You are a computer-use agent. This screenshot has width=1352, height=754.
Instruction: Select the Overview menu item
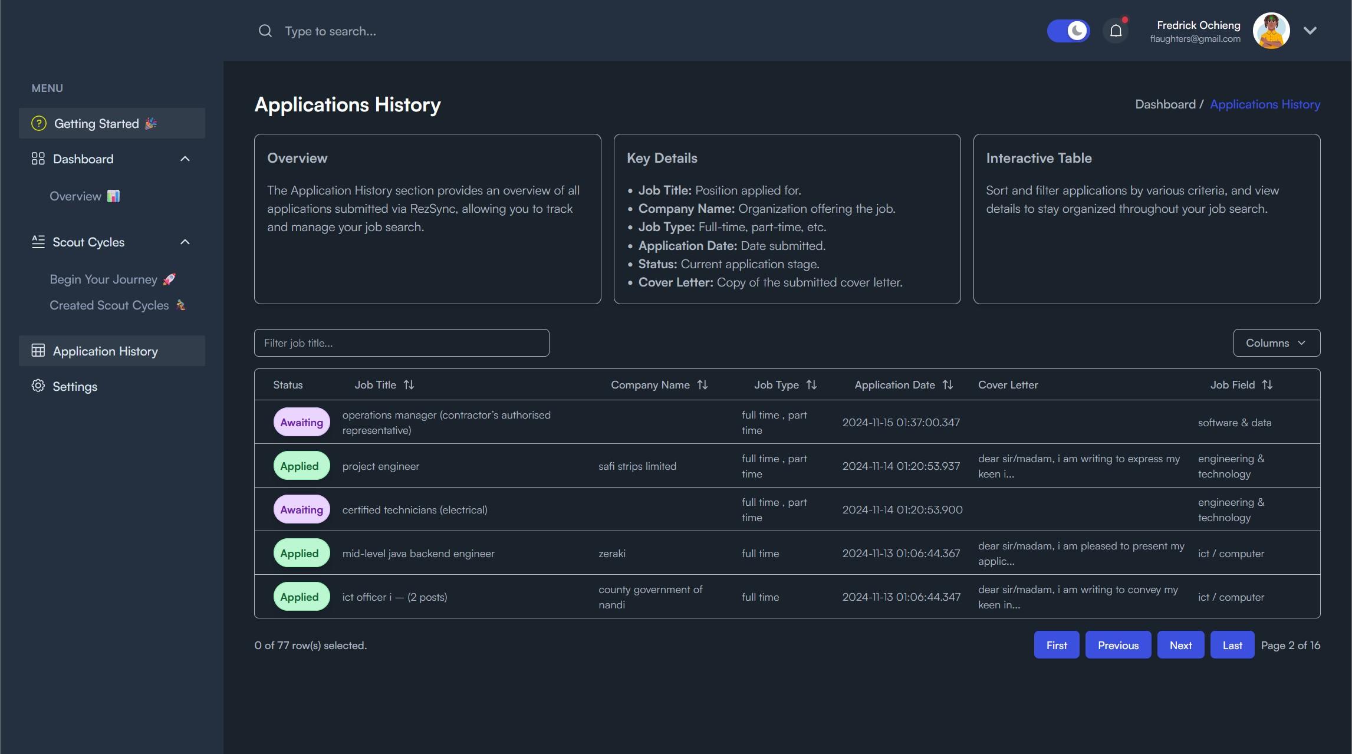click(84, 196)
